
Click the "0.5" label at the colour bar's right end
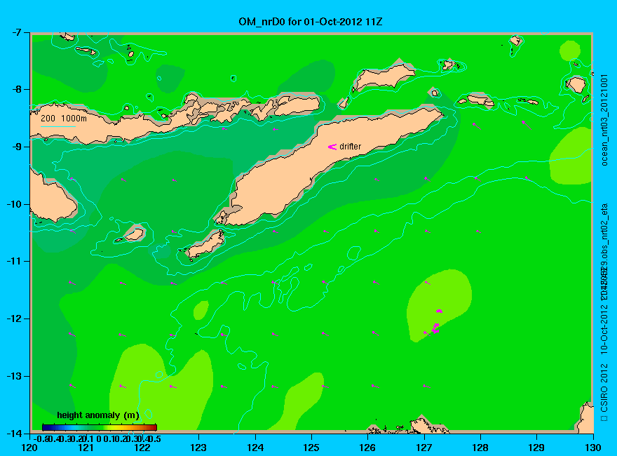click(x=155, y=438)
